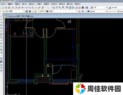
Task: Select the Circle tool in draw toolbar
Action: coord(1,34)
